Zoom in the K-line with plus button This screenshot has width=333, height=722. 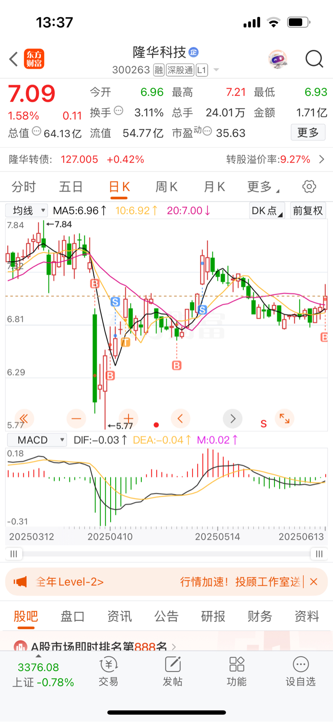(128, 419)
